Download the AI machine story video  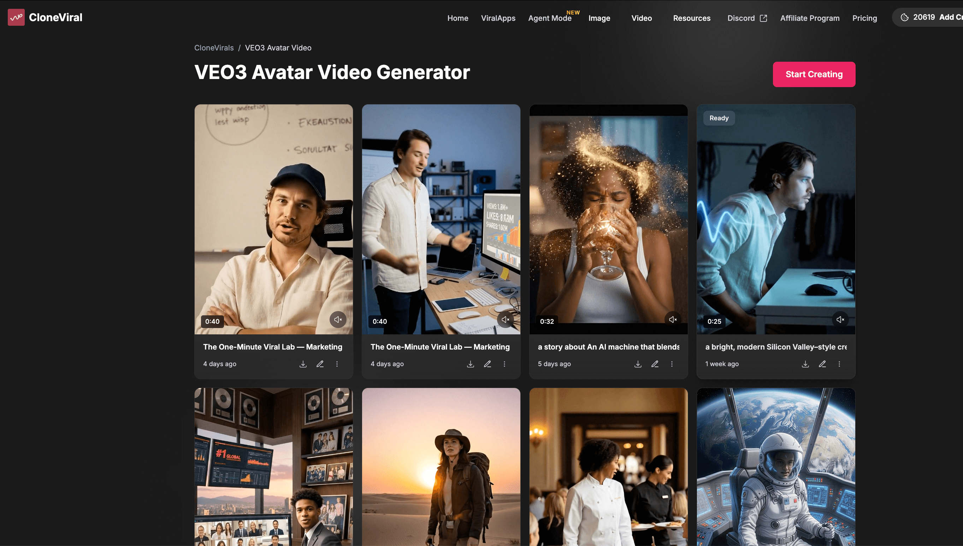[638, 364]
